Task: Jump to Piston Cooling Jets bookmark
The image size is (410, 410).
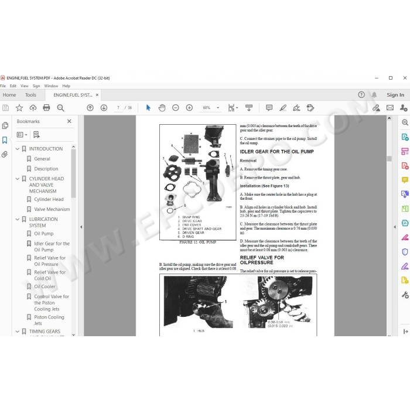Action: (49, 320)
